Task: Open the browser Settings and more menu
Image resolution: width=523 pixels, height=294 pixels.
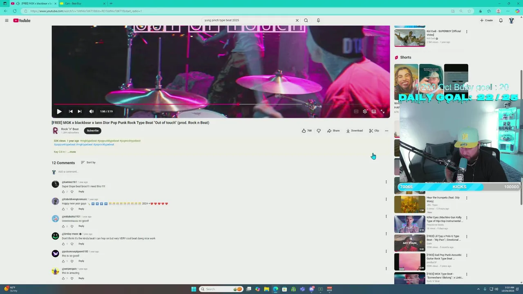Action: point(508,11)
